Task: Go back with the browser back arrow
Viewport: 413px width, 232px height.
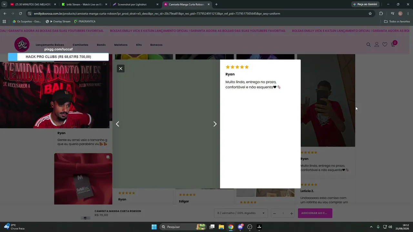Action: (5, 14)
